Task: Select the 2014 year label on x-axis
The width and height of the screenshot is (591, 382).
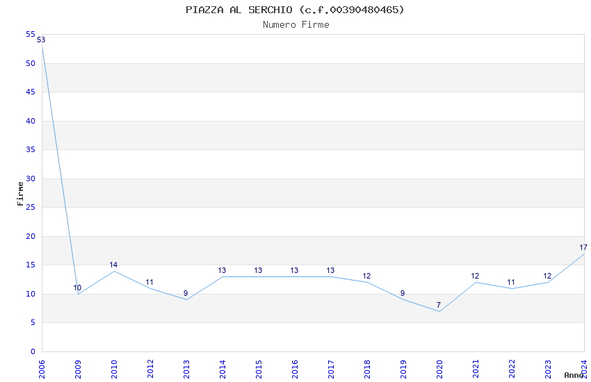Action: [x=222, y=366]
